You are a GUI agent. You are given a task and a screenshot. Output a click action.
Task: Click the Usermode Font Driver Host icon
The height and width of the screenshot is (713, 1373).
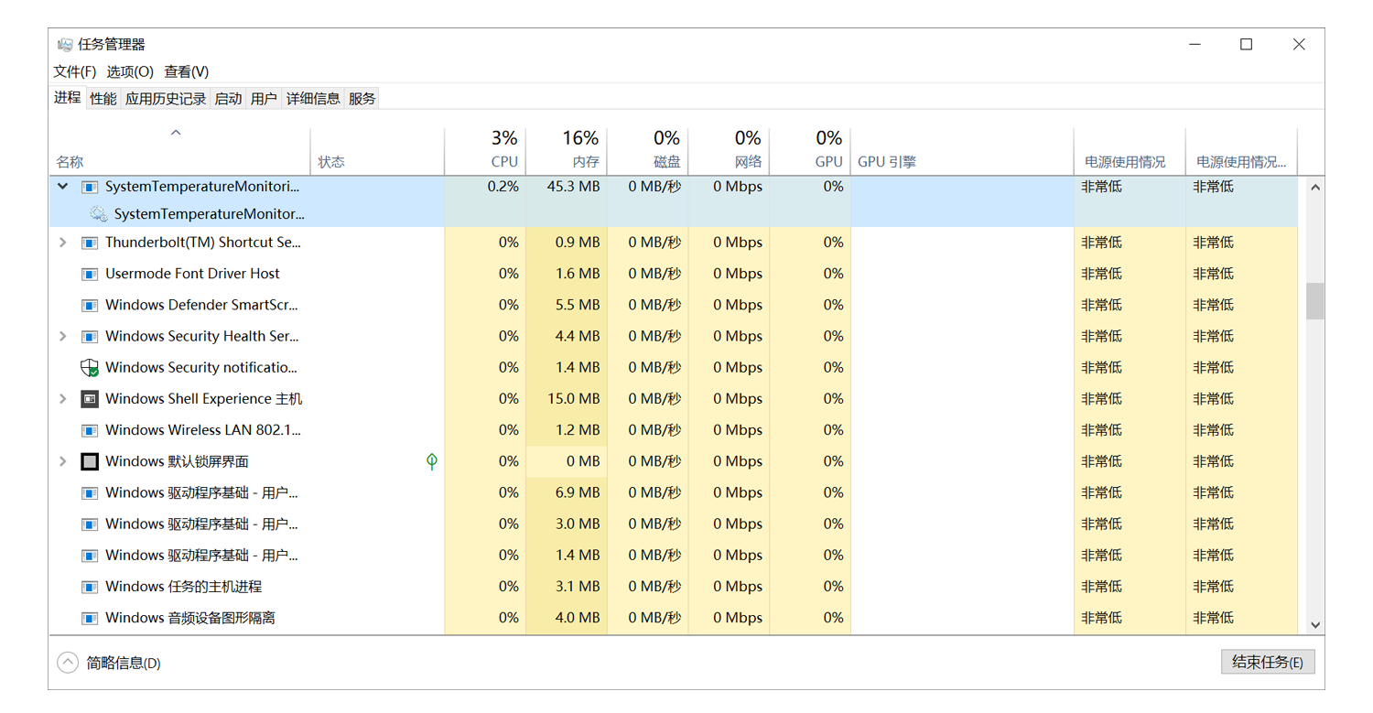90,274
